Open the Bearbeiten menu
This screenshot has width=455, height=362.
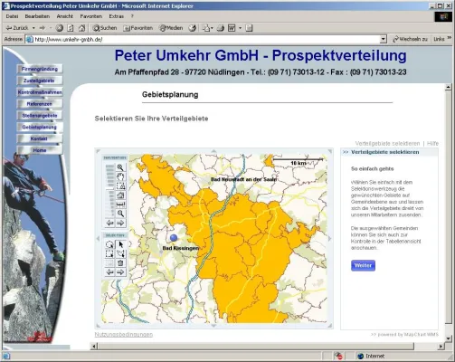coord(37,16)
